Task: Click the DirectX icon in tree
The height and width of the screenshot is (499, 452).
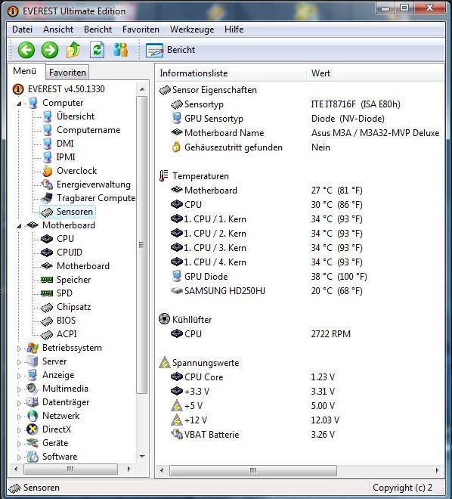Action: (33, 429)
